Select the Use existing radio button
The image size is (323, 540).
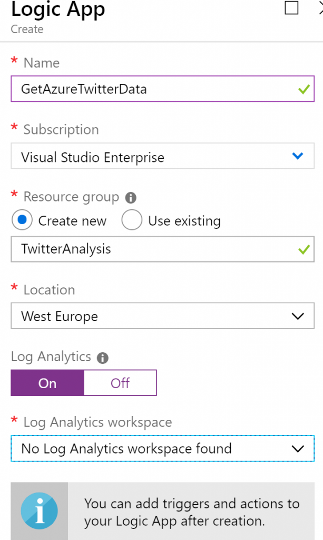coord(132,220)
